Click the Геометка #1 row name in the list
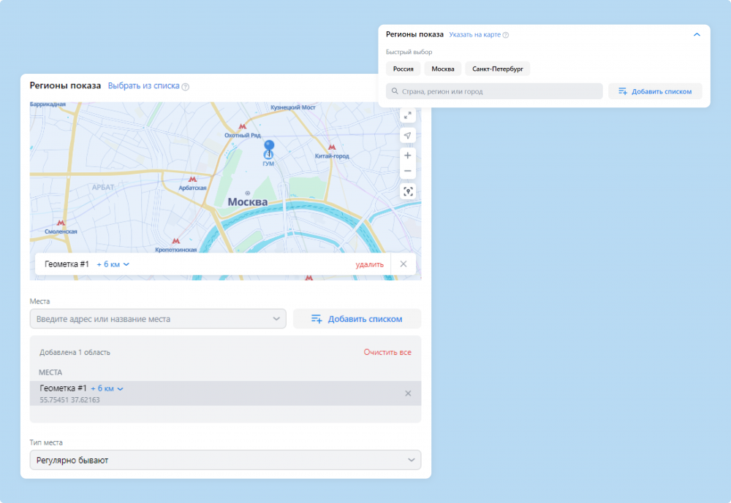The height and width of the screenshot is (503, 731). pos(63,388)
